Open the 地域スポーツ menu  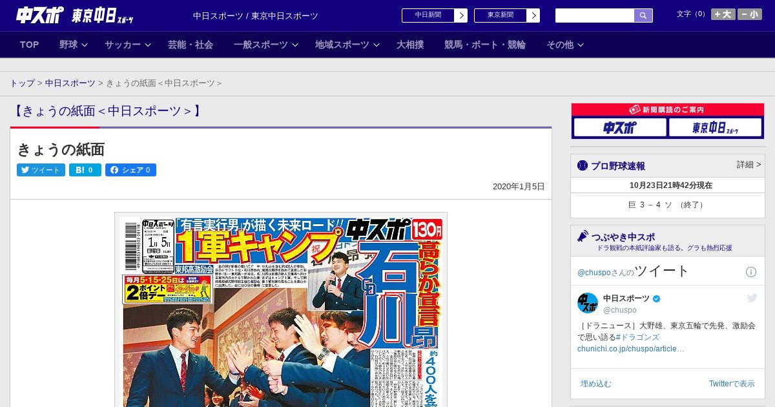[342, 45]
